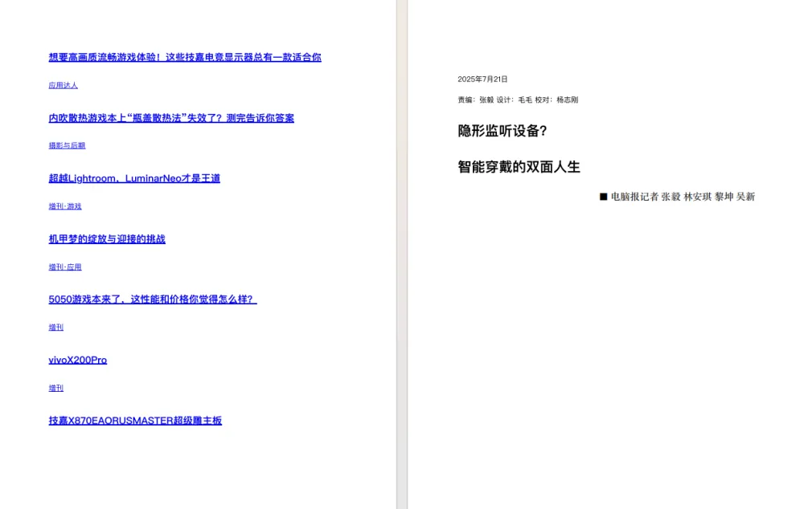
Task: Click the title 智能穿戴的双面人生
Action: 519,167
